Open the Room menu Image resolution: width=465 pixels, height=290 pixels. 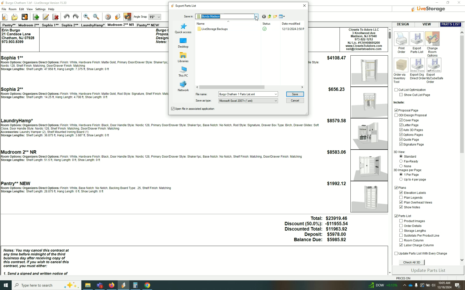click(12, 9)
